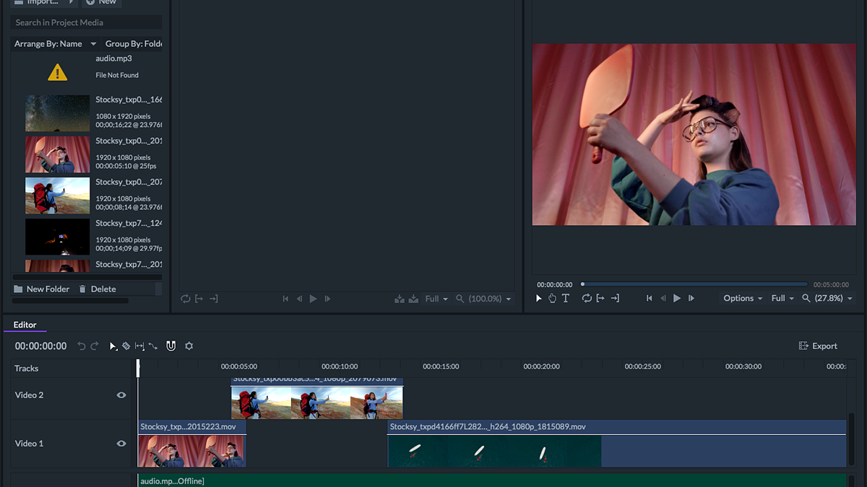This screenshot has width=867, height=487.
Task: Play the Viewer preview
Action: point(677,298)
